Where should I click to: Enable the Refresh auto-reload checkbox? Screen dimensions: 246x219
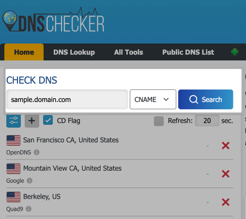point(159,121)
